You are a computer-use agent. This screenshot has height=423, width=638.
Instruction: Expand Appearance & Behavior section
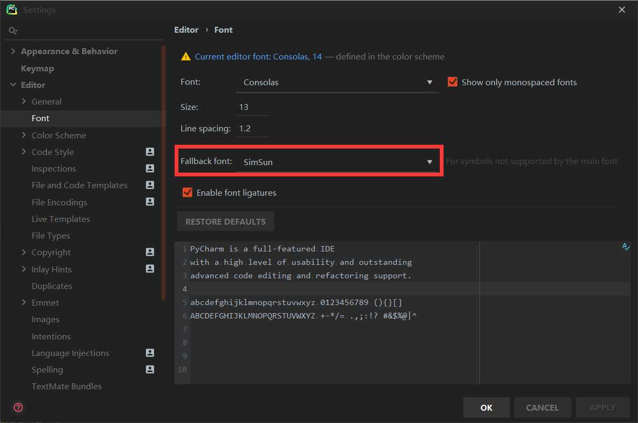(x=13, y=51)
